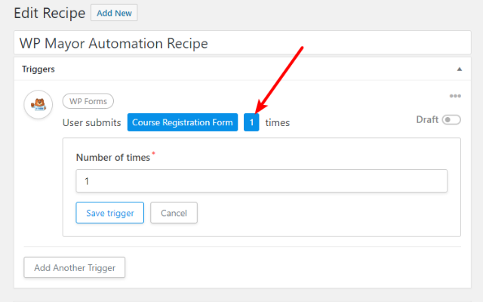This screenshot has height=302, width=483.
Task: Select the Course Registration Form token
Action: tap(183, 122)
